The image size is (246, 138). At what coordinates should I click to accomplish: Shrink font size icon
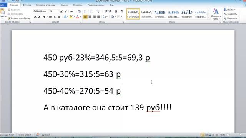click(x=66, y=11)
